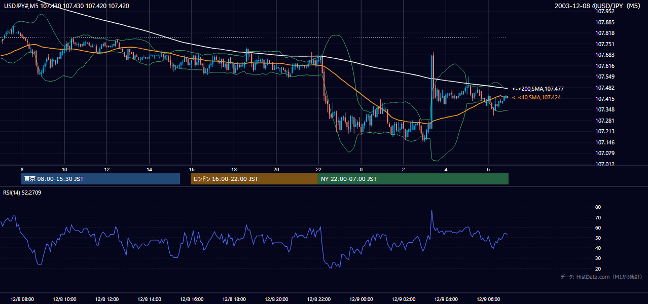Click the hour 20 tick under price chart
The height and width of the screenshot is (304, 648).
(276, 169)
